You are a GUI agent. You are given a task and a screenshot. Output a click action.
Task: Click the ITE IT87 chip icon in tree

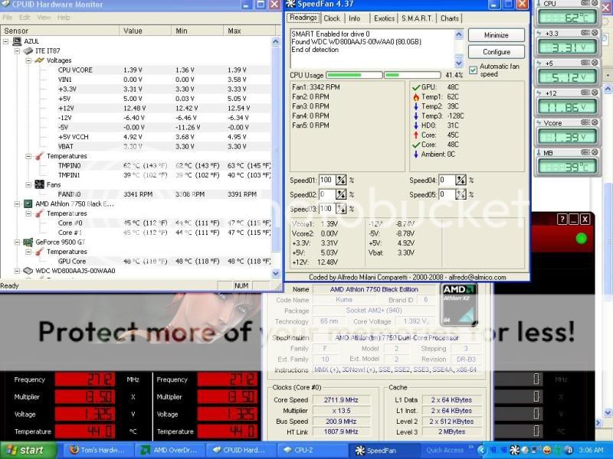point(28,51)
